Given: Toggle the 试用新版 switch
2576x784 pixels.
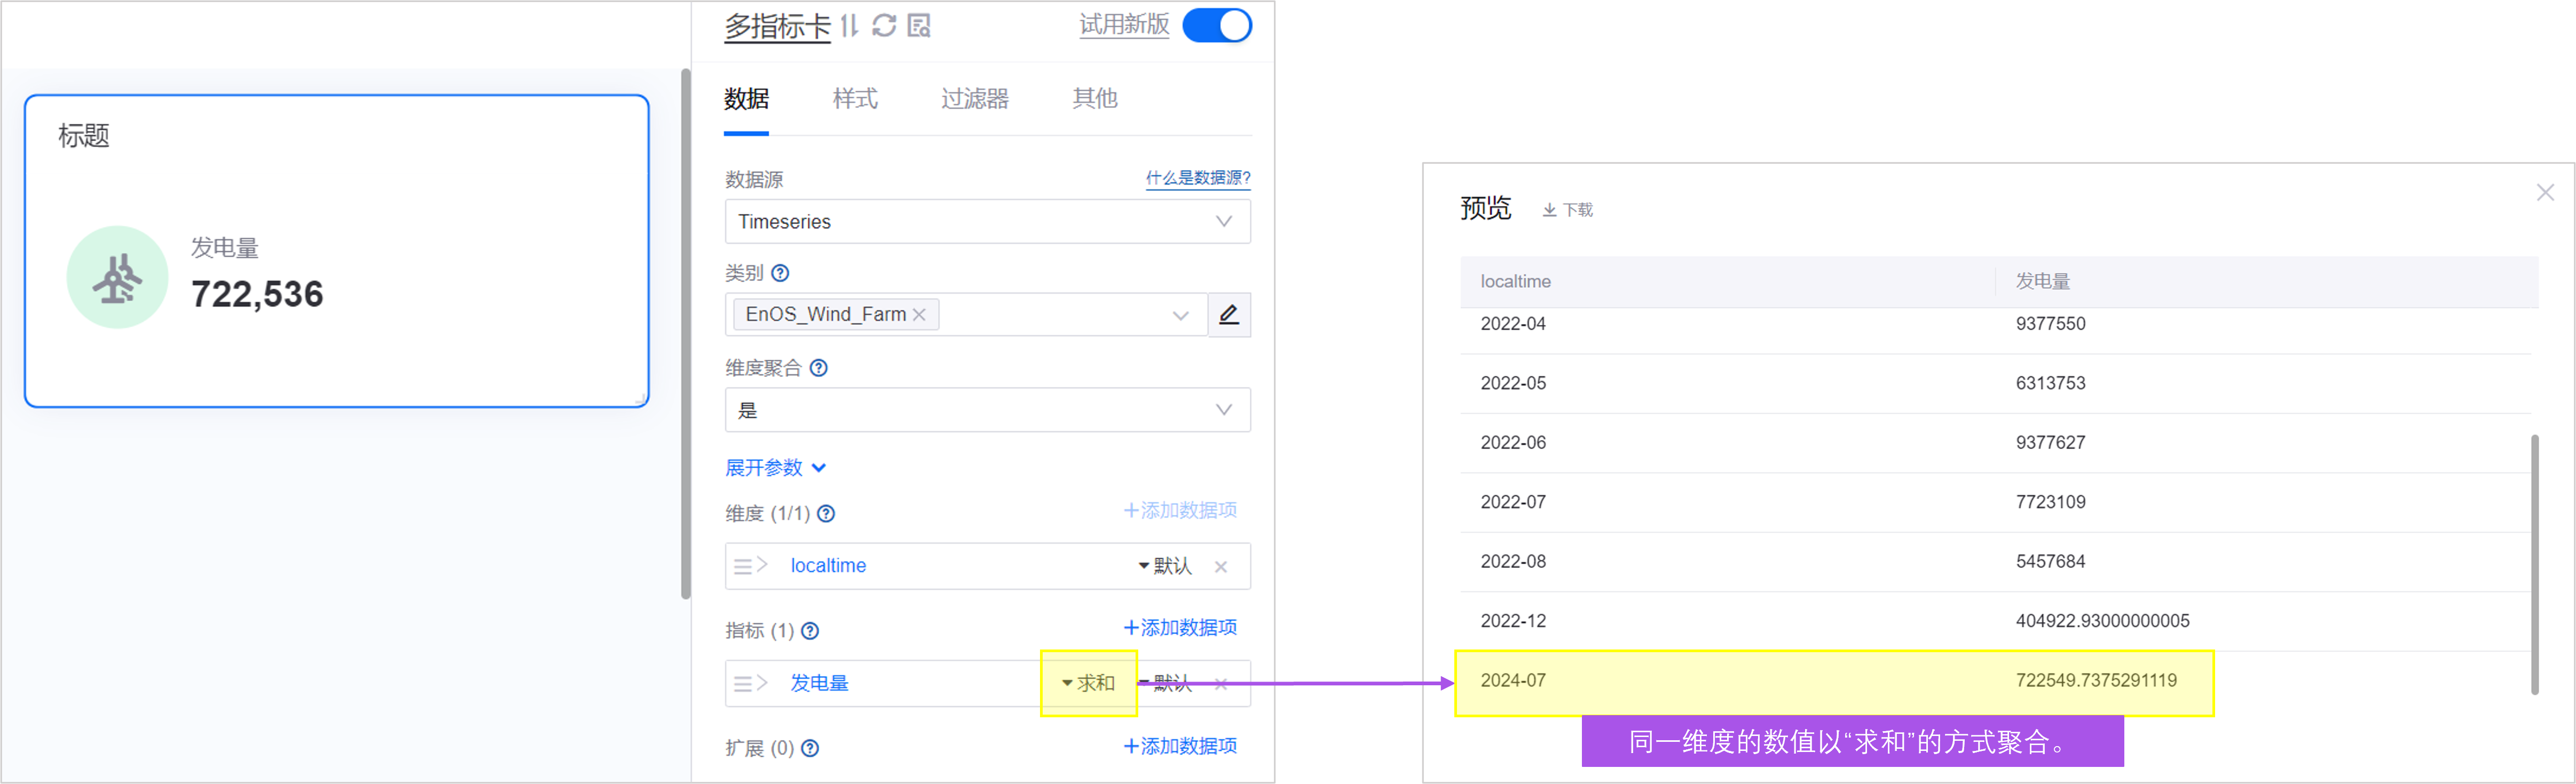Looking at the screenshot, I should pos(1216,26).
